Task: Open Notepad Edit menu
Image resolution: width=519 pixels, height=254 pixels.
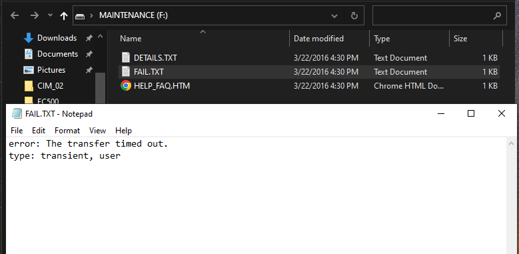Action: pyautogui.click(x=39, y=131)
